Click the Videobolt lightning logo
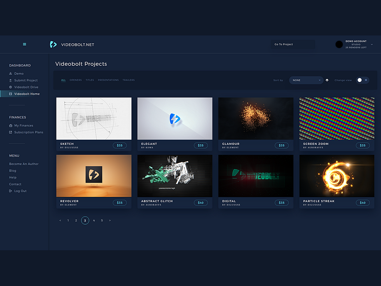Image resolution: width=381 pixels, height=286 pixels. [x=53, y=44]
